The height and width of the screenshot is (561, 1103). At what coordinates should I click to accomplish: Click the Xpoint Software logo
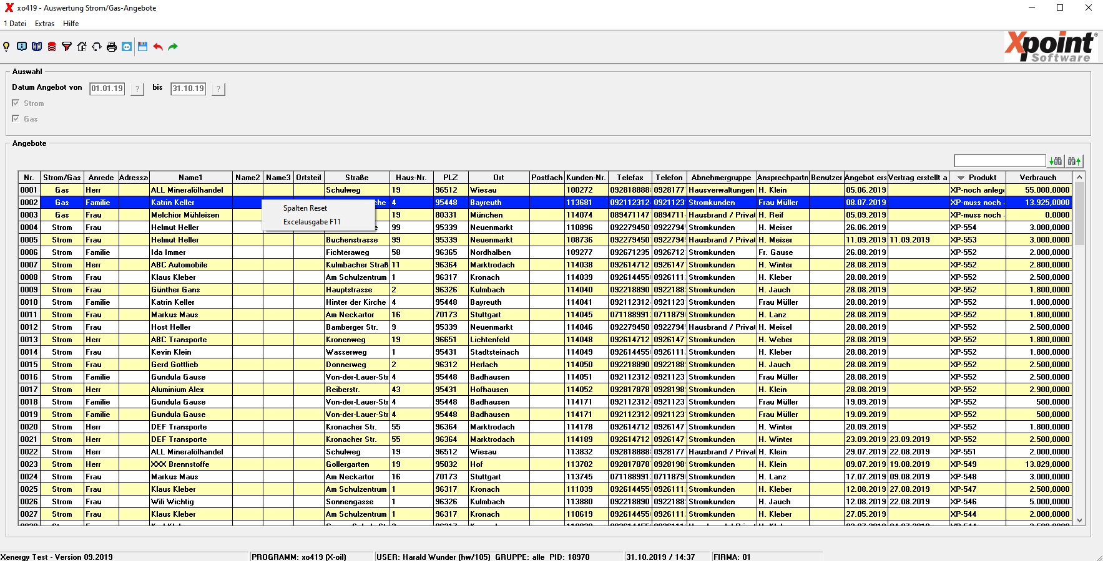point(1051,47)
